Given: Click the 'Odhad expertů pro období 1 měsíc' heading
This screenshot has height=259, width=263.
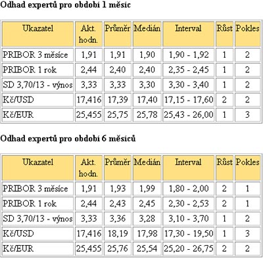Looking at the screenshot, I should pos(65,5).
